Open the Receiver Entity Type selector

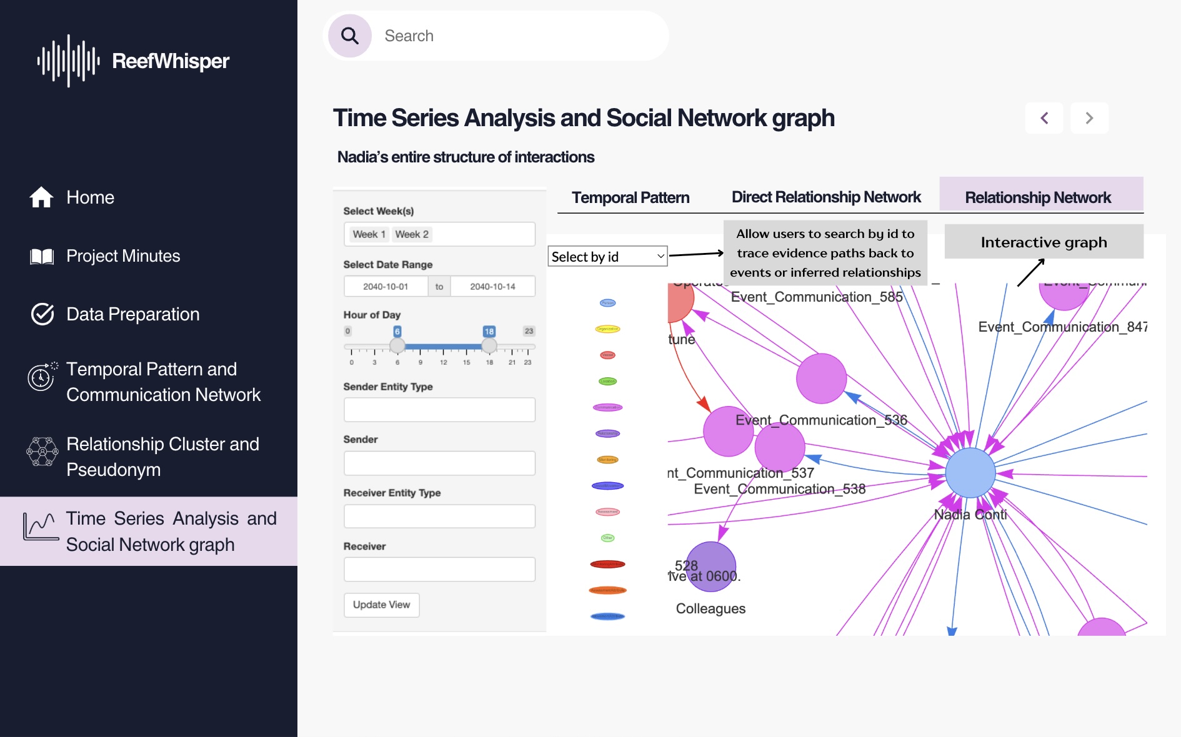click(439, 516)
